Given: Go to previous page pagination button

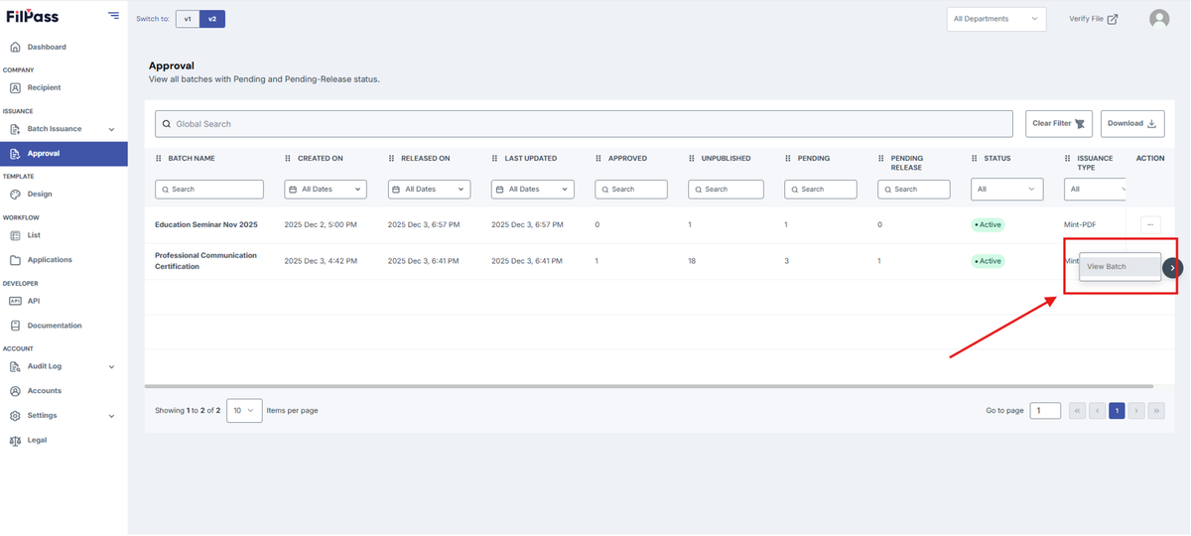Looking at the screenshot, I should (1097, 410).
